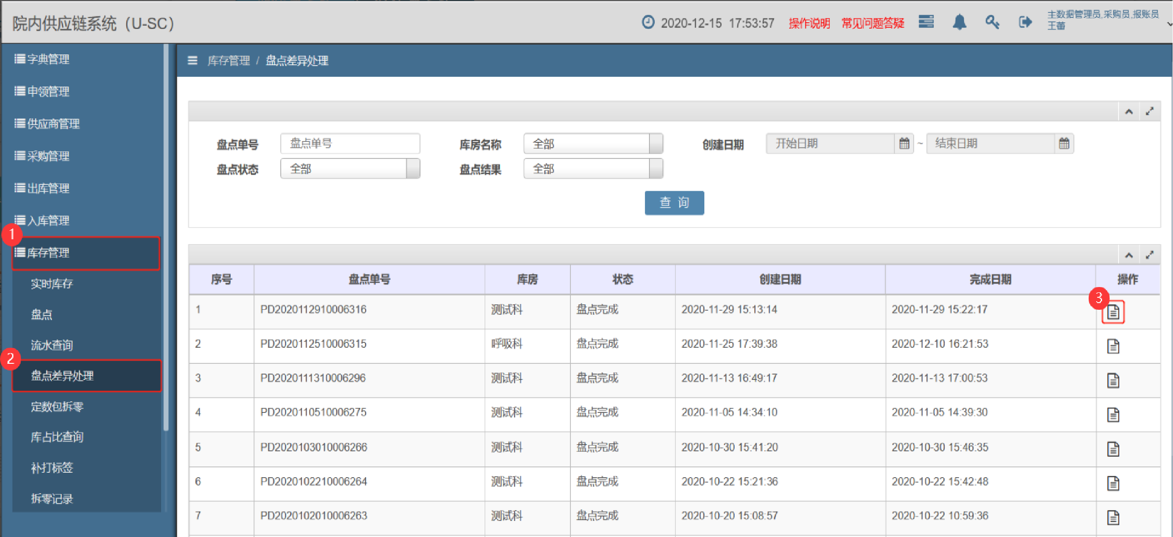Click the 库房 column header

click(527, 279)
